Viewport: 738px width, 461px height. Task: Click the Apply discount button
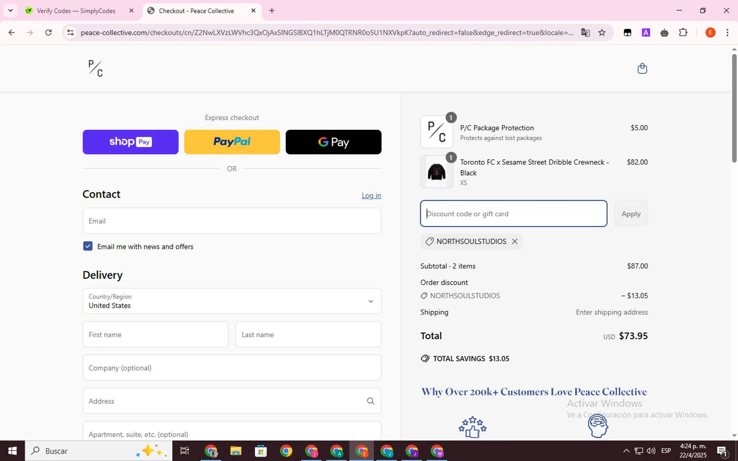631,214
